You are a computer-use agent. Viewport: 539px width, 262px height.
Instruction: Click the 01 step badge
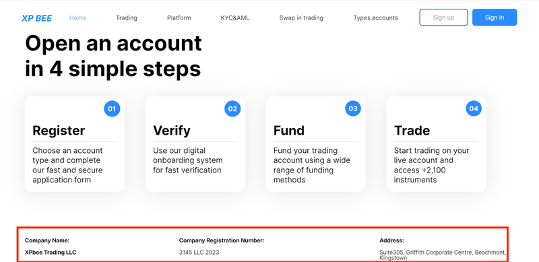112,108
